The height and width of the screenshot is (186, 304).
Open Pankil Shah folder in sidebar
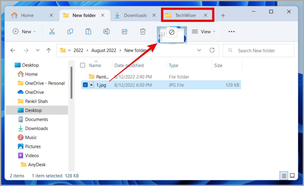(x=36, y=101)
